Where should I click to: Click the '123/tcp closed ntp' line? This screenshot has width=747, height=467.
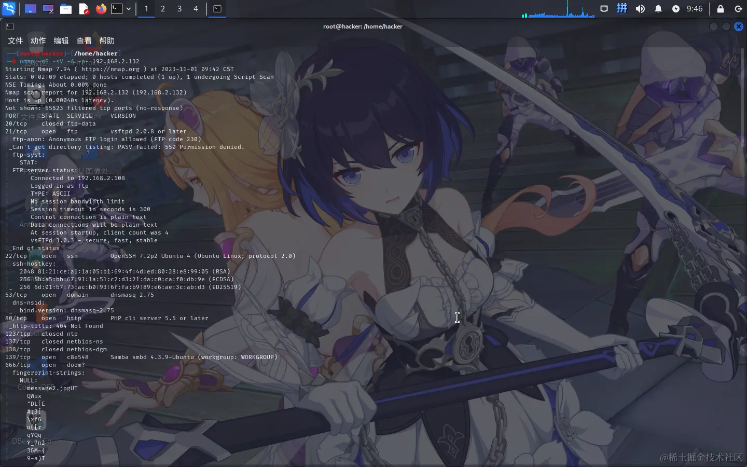(41, 334)
